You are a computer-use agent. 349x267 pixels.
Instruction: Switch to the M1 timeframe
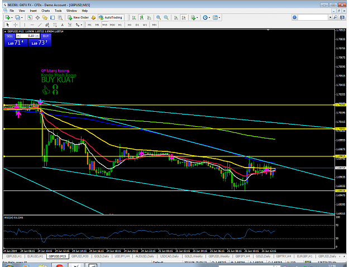(89, 25)
